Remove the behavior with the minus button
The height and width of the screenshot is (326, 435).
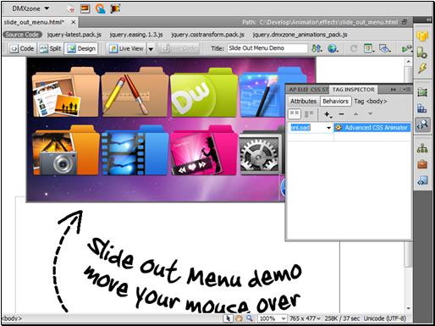[341, 114]
